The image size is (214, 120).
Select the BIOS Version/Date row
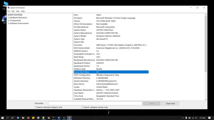click(111, 48)
